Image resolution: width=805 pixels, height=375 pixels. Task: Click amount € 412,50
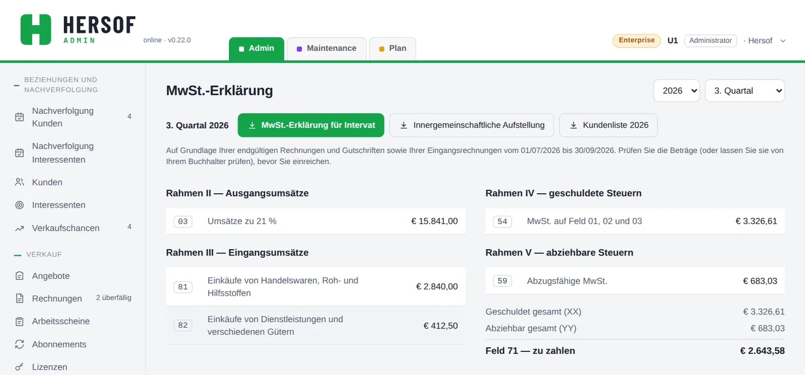441,326
